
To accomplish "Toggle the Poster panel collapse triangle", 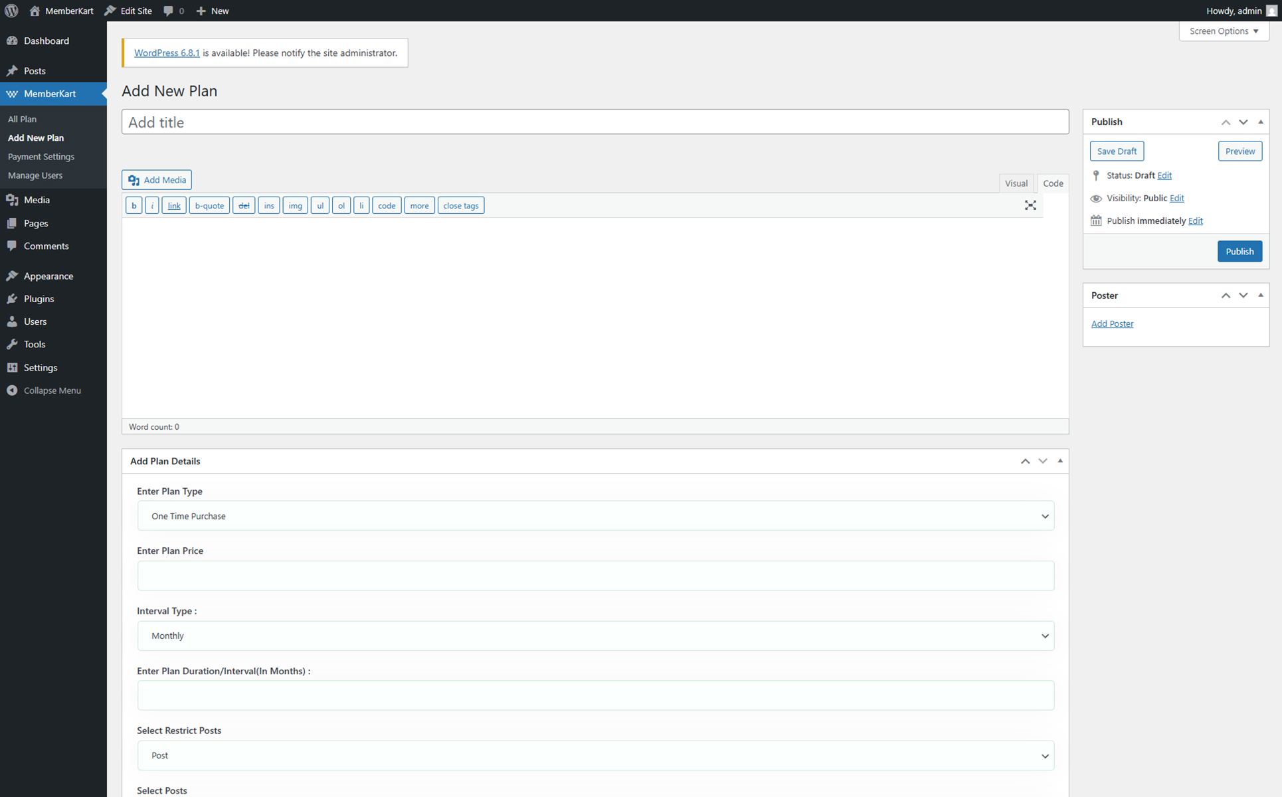I will point(1260,295).
